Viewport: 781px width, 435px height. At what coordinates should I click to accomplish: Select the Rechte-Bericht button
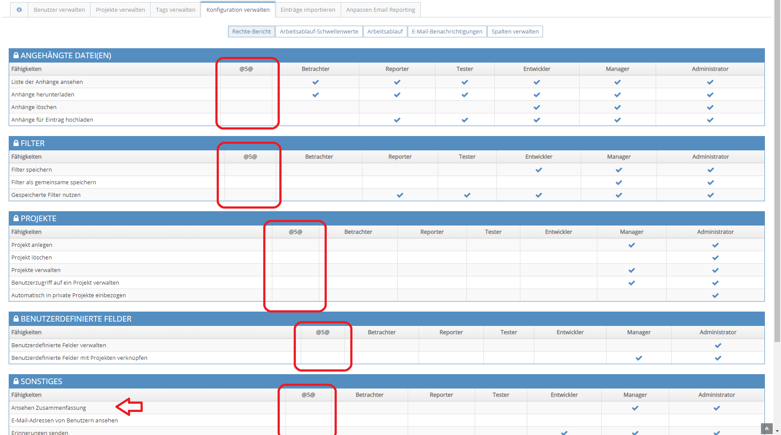[x=251, y=31]
